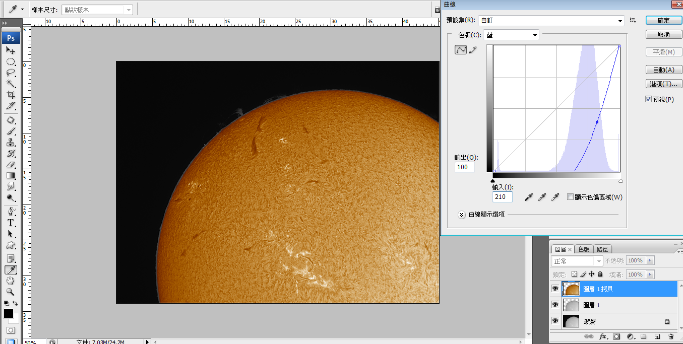Click the trash icon to delete layer
This screenshot has height=344, width=683.
coord(671,336)
